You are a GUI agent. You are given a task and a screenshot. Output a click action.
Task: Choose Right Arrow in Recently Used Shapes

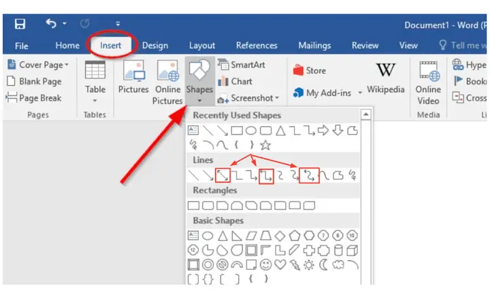tap(323, 130)
